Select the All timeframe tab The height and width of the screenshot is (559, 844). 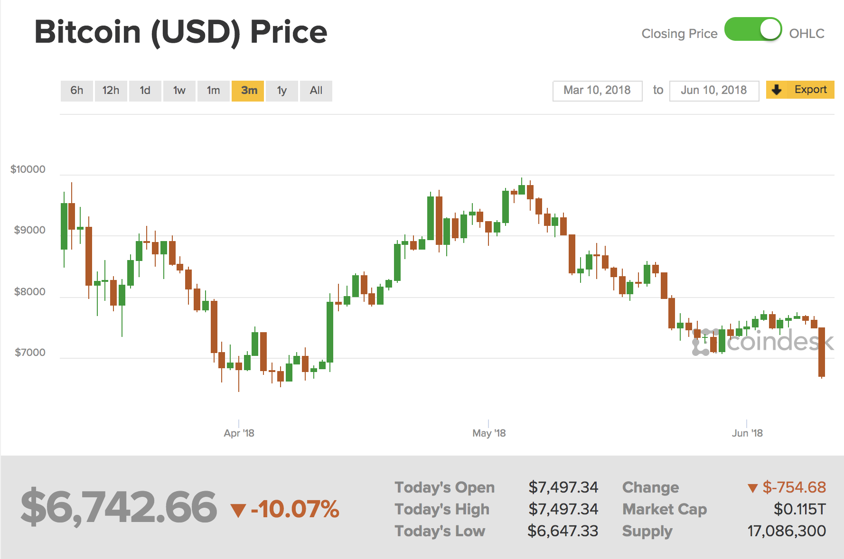coord(316,90)
